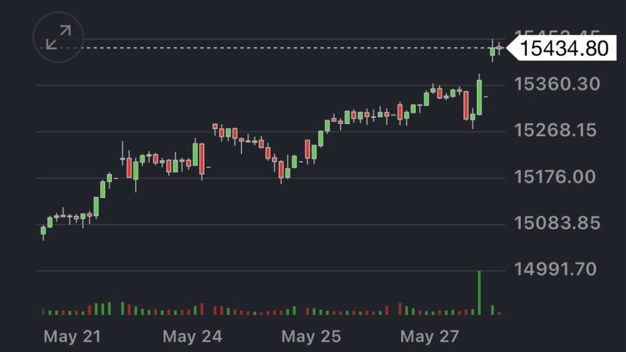Tap the last small red candle at top right
The height and width of the screenshot is (352, 626).
click(499, 48)
